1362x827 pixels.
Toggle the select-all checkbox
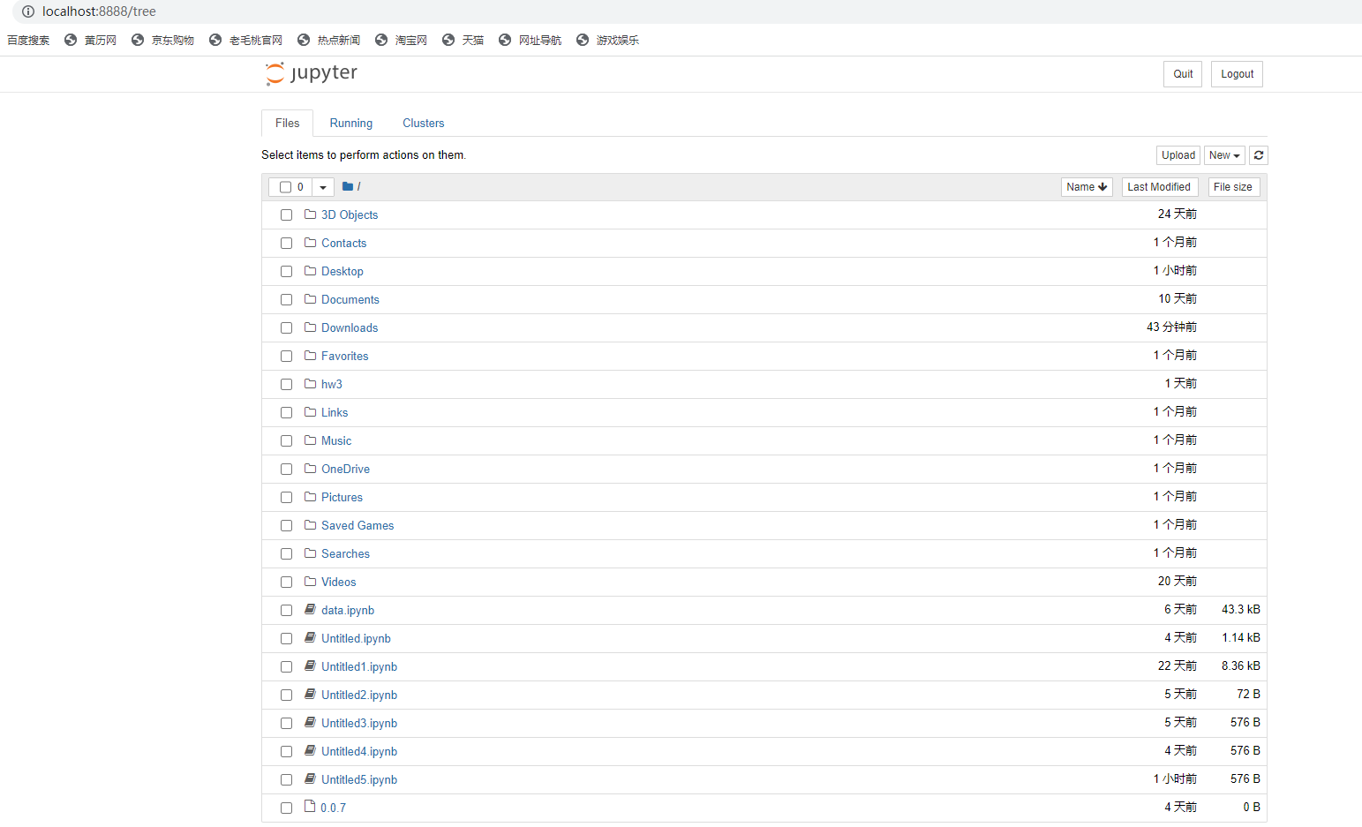(x=284, y=187)
